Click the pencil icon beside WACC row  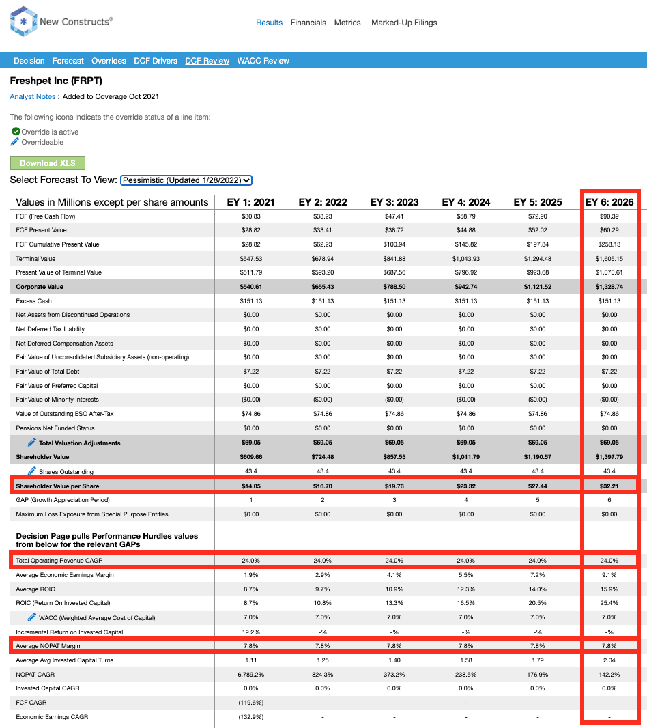click(31, 617)
